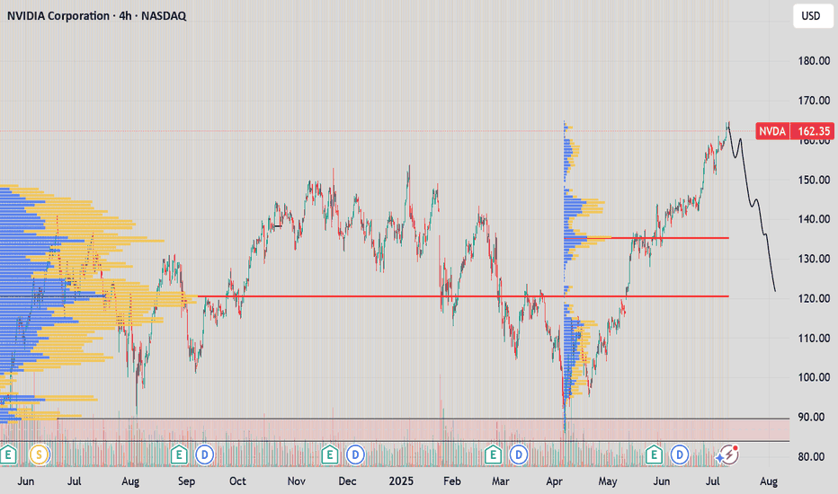Click the 170.00 price axis label
Screen dimensions: 838x494
click(x=814, y=101)
